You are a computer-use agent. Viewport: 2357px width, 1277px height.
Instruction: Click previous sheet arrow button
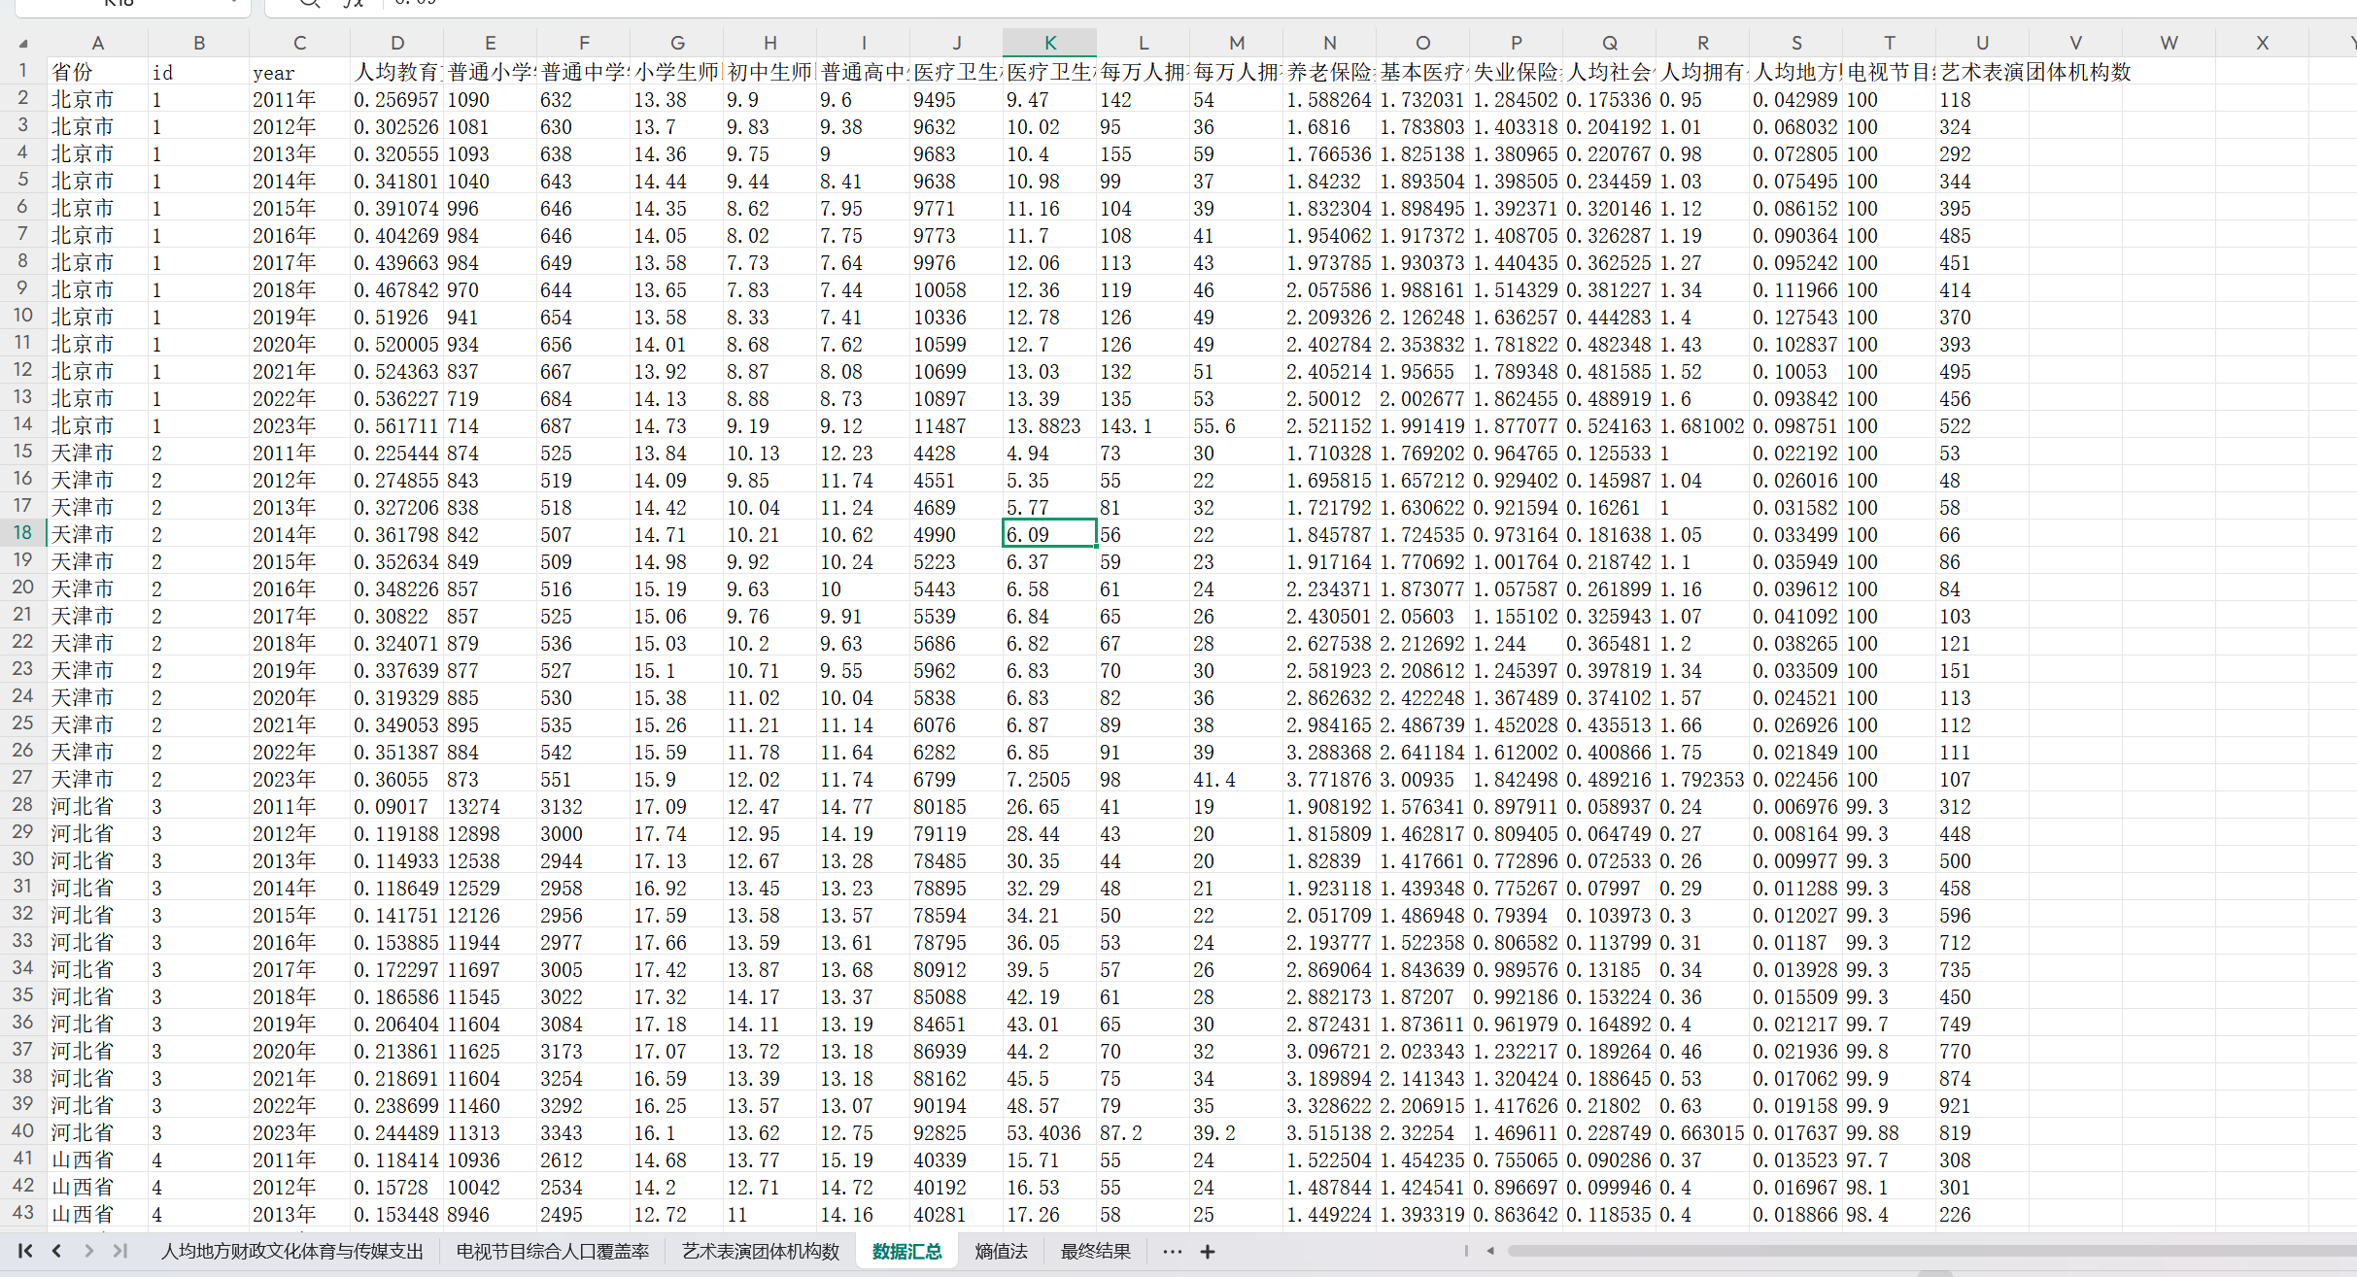point(57,1251)
